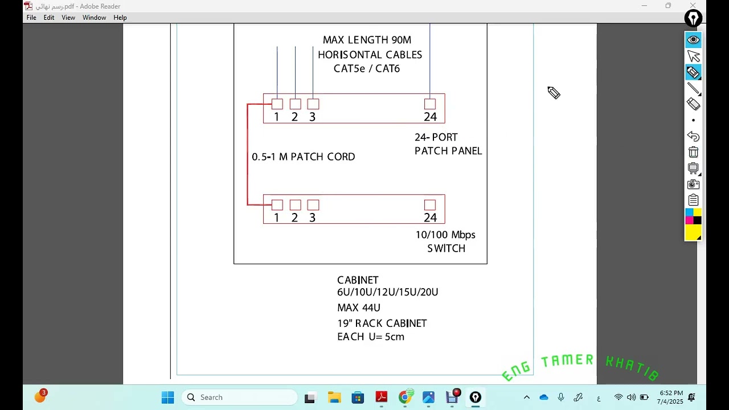Viewport: 729px width, 410px height.
Task: Pick the cyan color swatch
Action: [689, 212]
